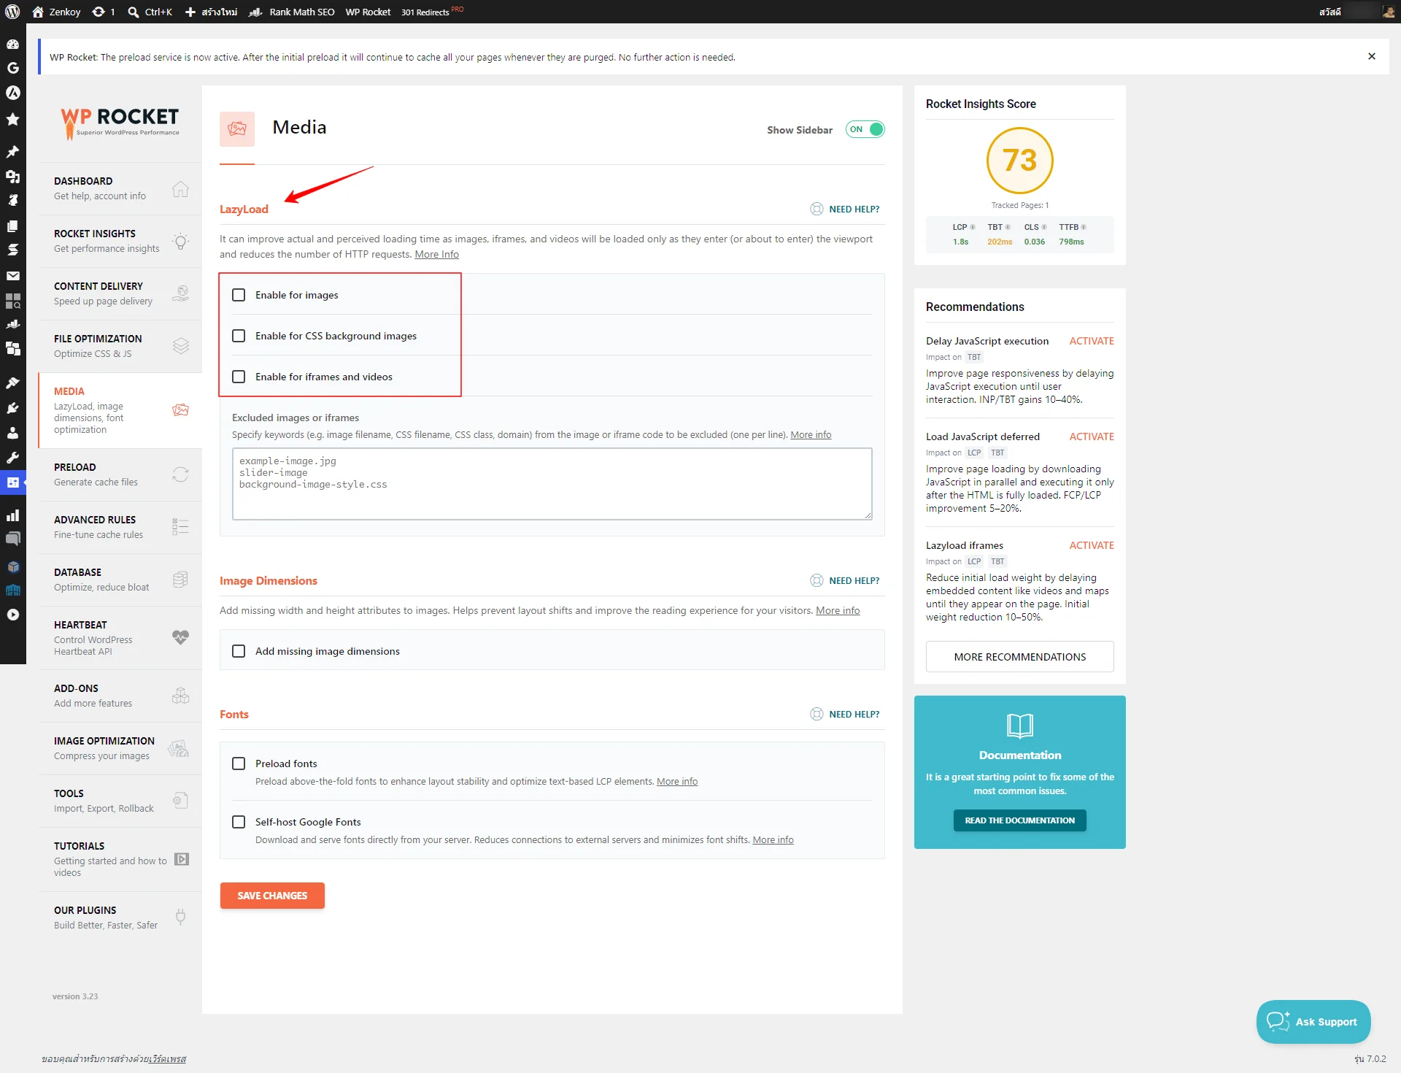Click More Recommendations button
Screen dimensions: 1401x1073
pyautogui.click(x=1019, y=657)
